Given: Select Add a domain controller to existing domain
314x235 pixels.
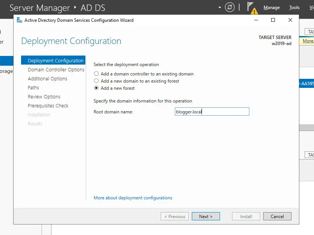Looking at the screenshot, I should click(97, 74).
